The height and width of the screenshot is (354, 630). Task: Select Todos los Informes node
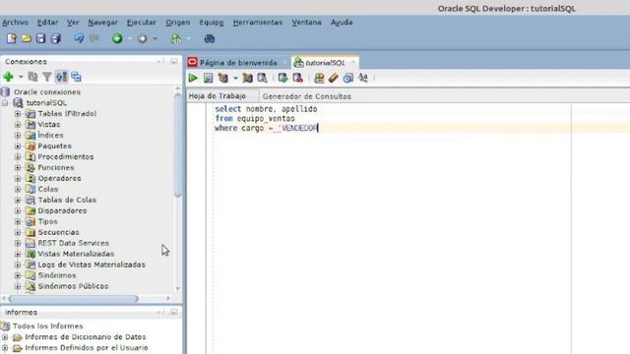(x=47, y=325)
